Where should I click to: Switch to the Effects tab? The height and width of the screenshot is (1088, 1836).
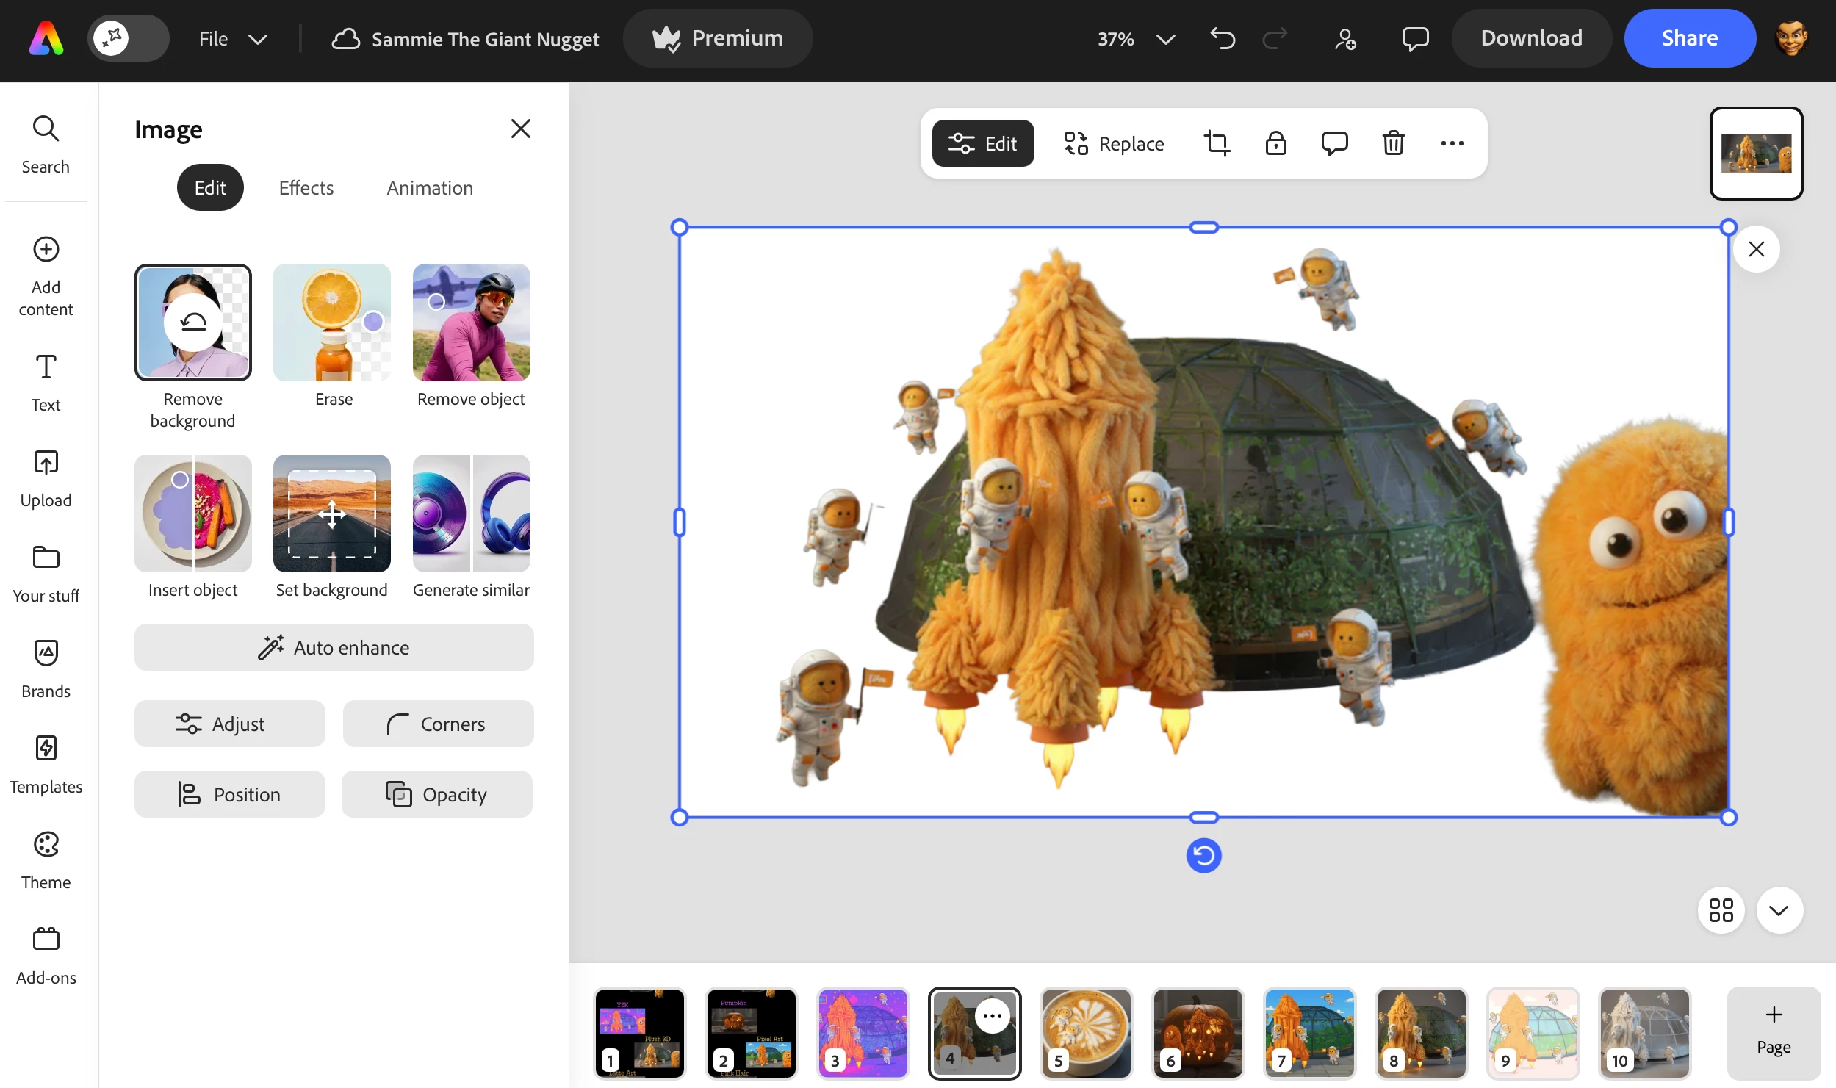click(306, 188)
